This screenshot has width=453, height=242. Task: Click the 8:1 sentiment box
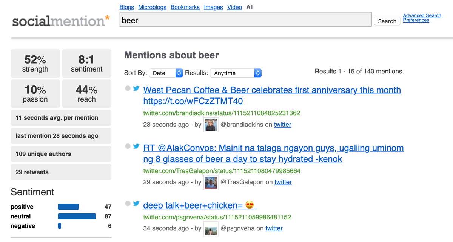87,63
